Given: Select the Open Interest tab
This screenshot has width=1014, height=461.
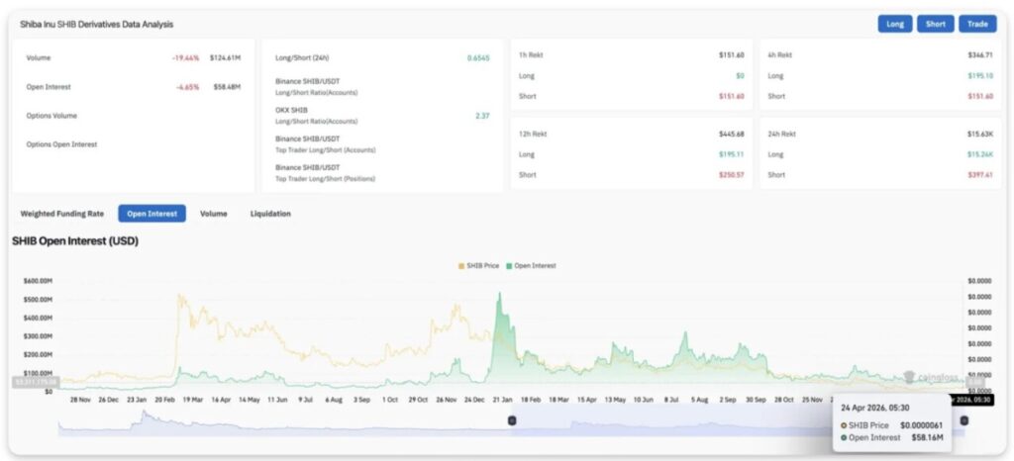Looking at the screenshot, I should coord(152,213).
